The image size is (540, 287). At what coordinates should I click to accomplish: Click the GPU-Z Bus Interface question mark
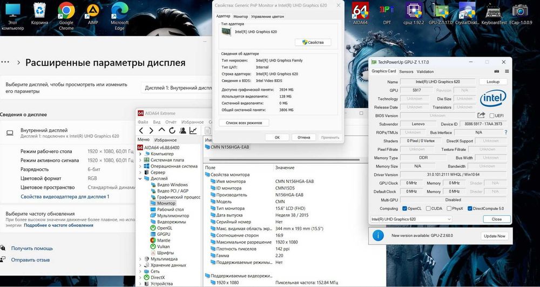point(506,132)
